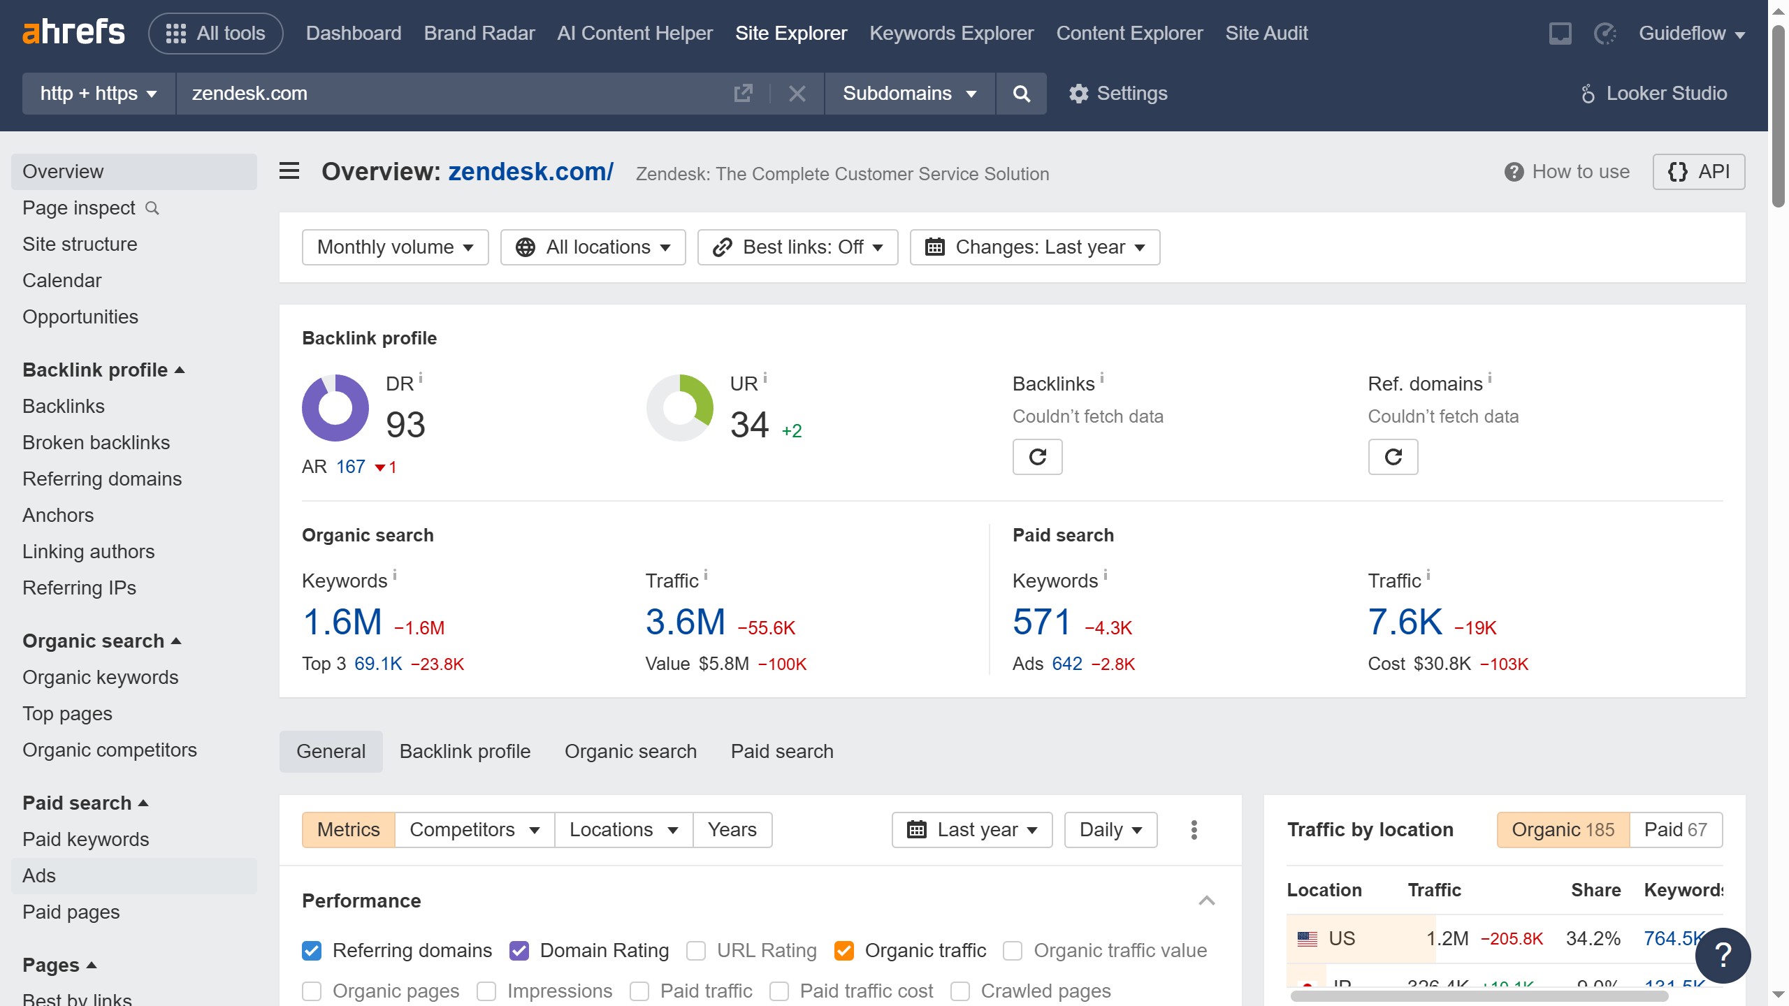Open the floating help question mark button
This screenshot has width=1789, height=1006.
[1723, 955]
